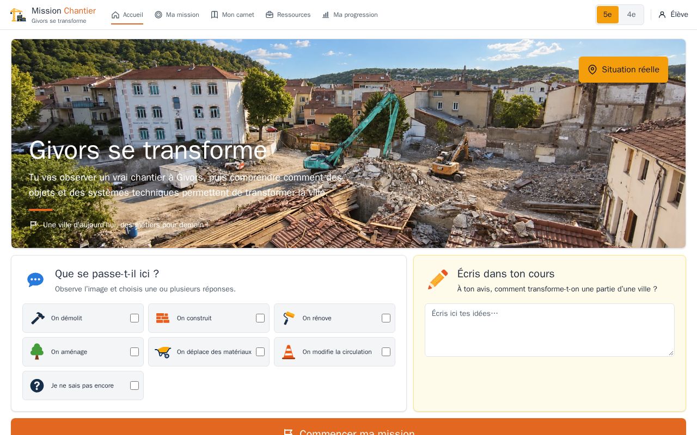The height and width of the screenshot is (435, 697).
Task: Go to the Accueil tab
Action: [127, 15]
